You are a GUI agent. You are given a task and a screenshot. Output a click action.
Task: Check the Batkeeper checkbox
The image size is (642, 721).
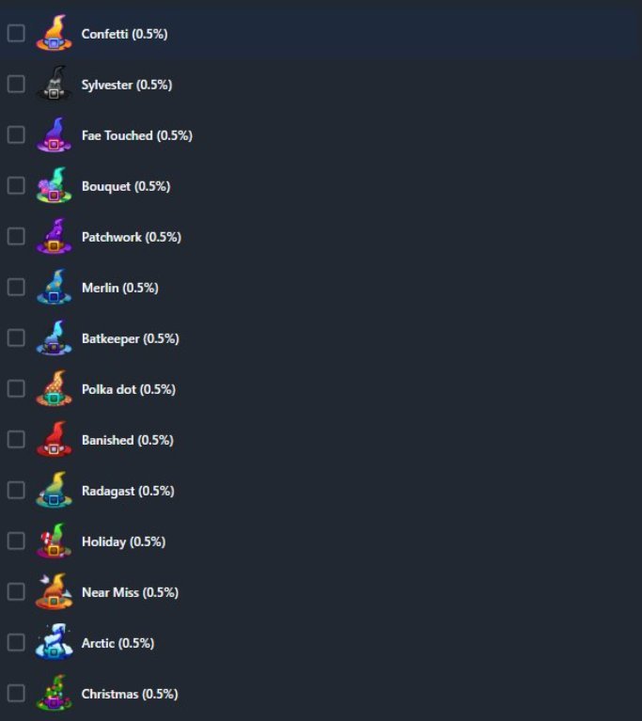tap(16, 338)
